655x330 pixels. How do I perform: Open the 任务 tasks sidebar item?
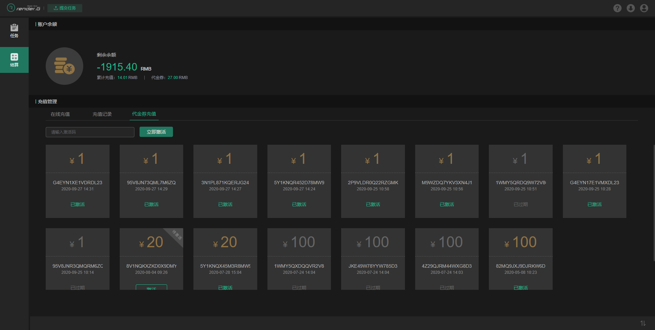14,31
